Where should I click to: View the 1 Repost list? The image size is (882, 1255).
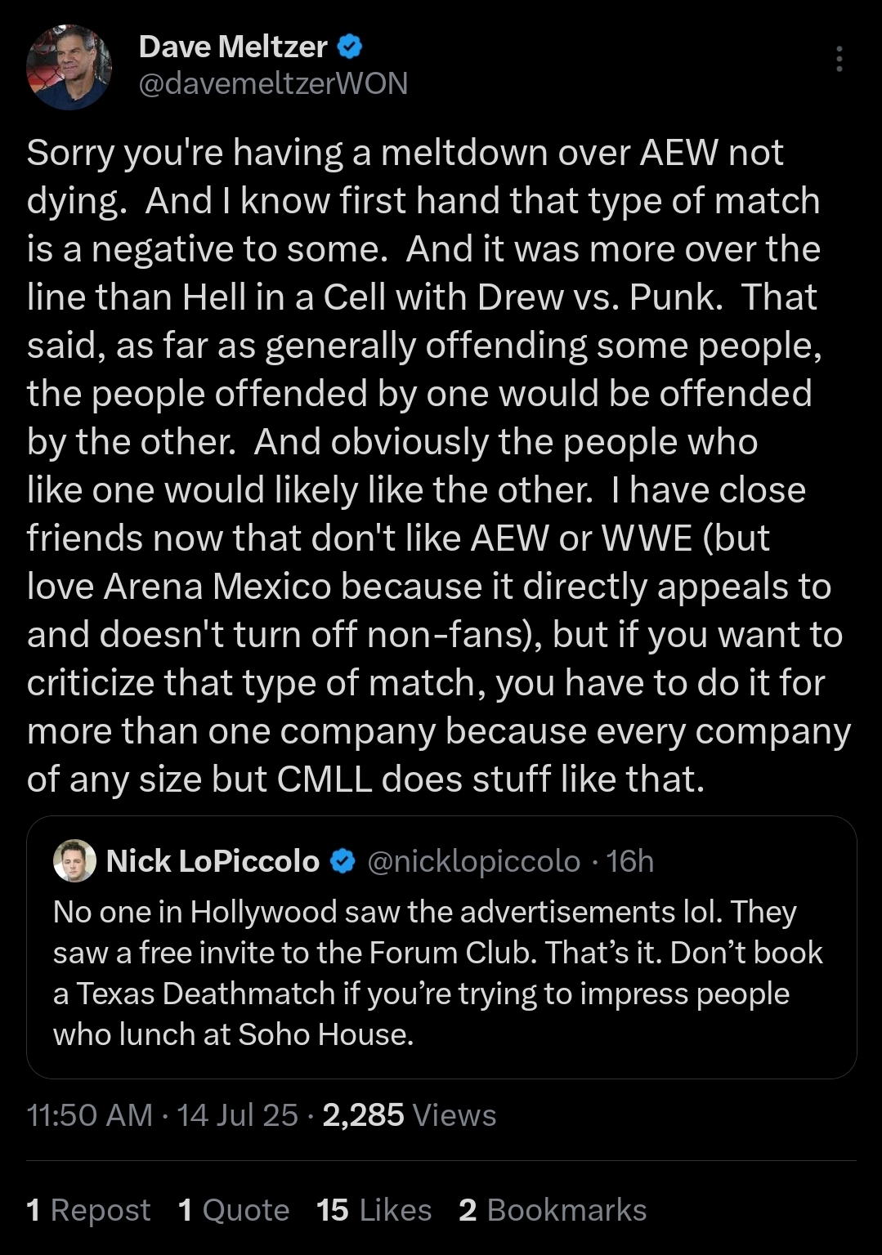coord(88,1210)
